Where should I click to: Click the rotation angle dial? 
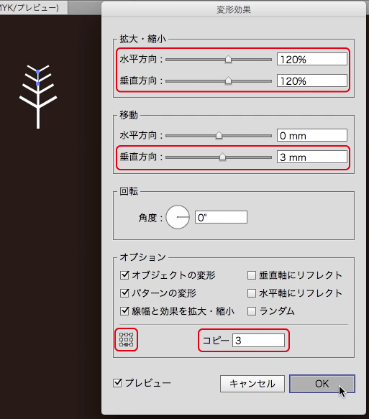point(178,217)
